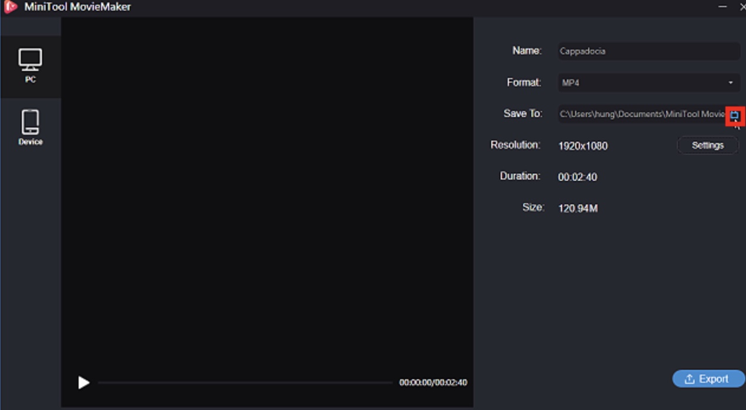The height and width of the screenshot is (410, 746).
Task: Minimize the MovieMaker window
Action: coord(722,7)
